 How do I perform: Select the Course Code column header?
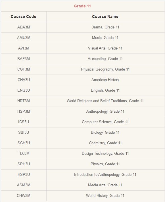(24, 17)
